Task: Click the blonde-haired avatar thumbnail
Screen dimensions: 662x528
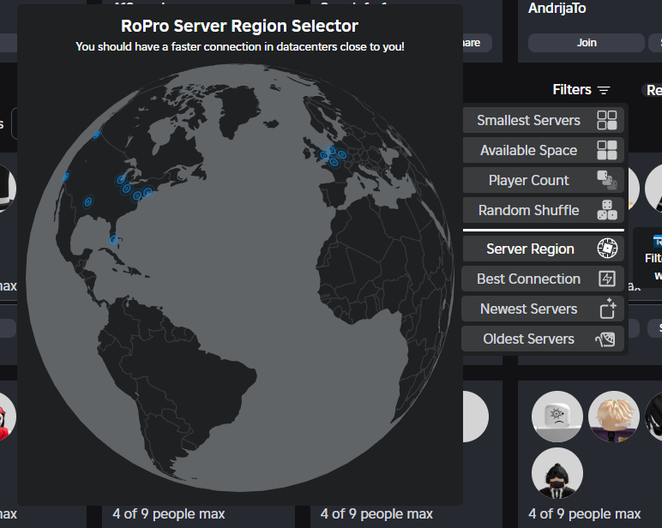Action: click(x=614, y=417)
